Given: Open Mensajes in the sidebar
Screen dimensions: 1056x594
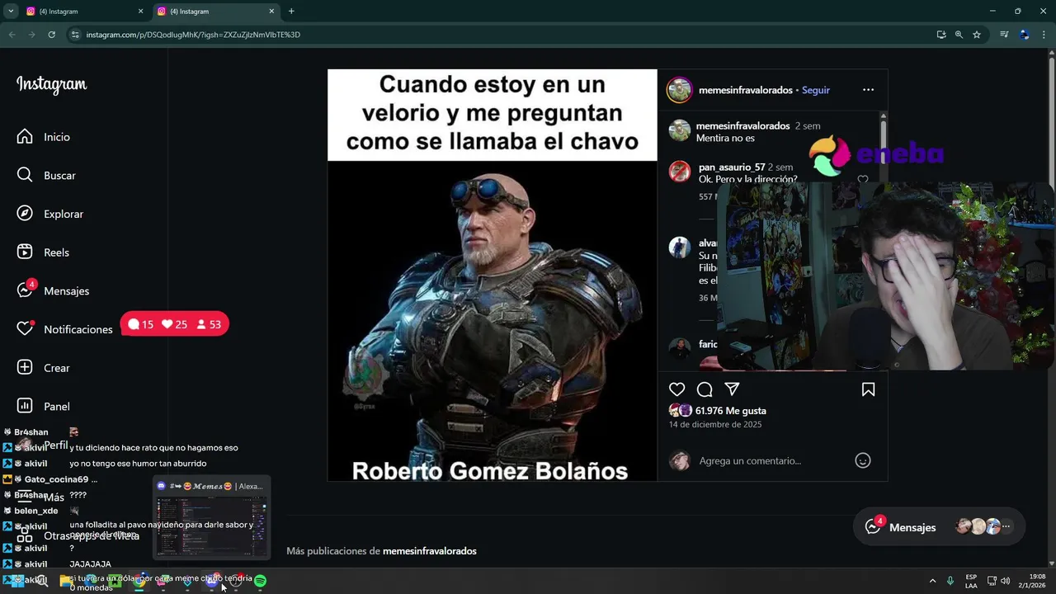Looking at the screenshot, I should coord(66,290).
